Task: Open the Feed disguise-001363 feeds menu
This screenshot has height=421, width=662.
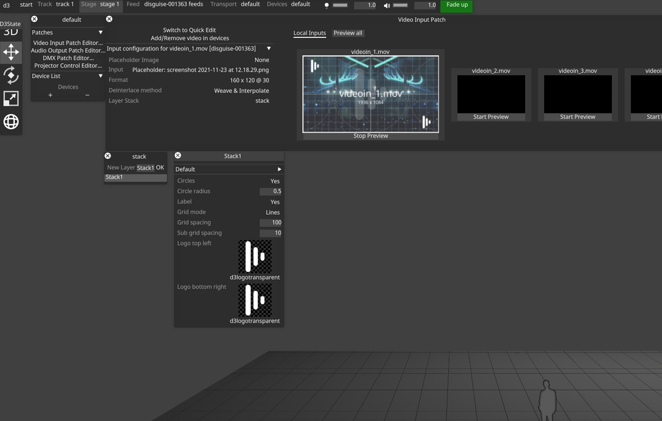Action: point(165,4)
